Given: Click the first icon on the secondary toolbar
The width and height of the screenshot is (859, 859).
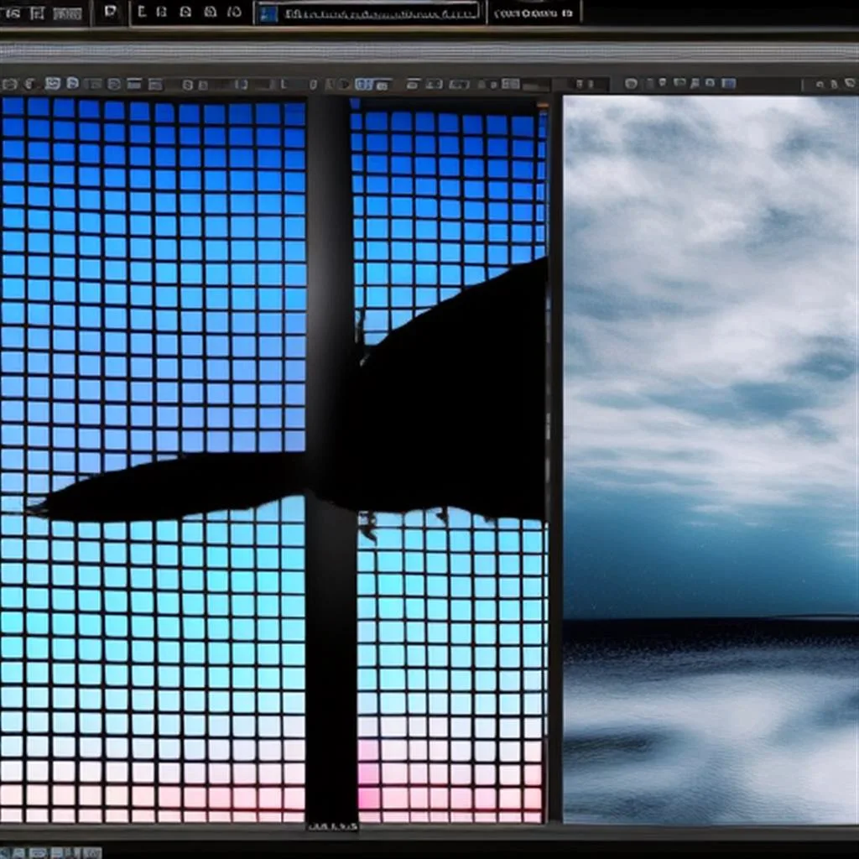Looking at the screenshot, I should point(10,84).
